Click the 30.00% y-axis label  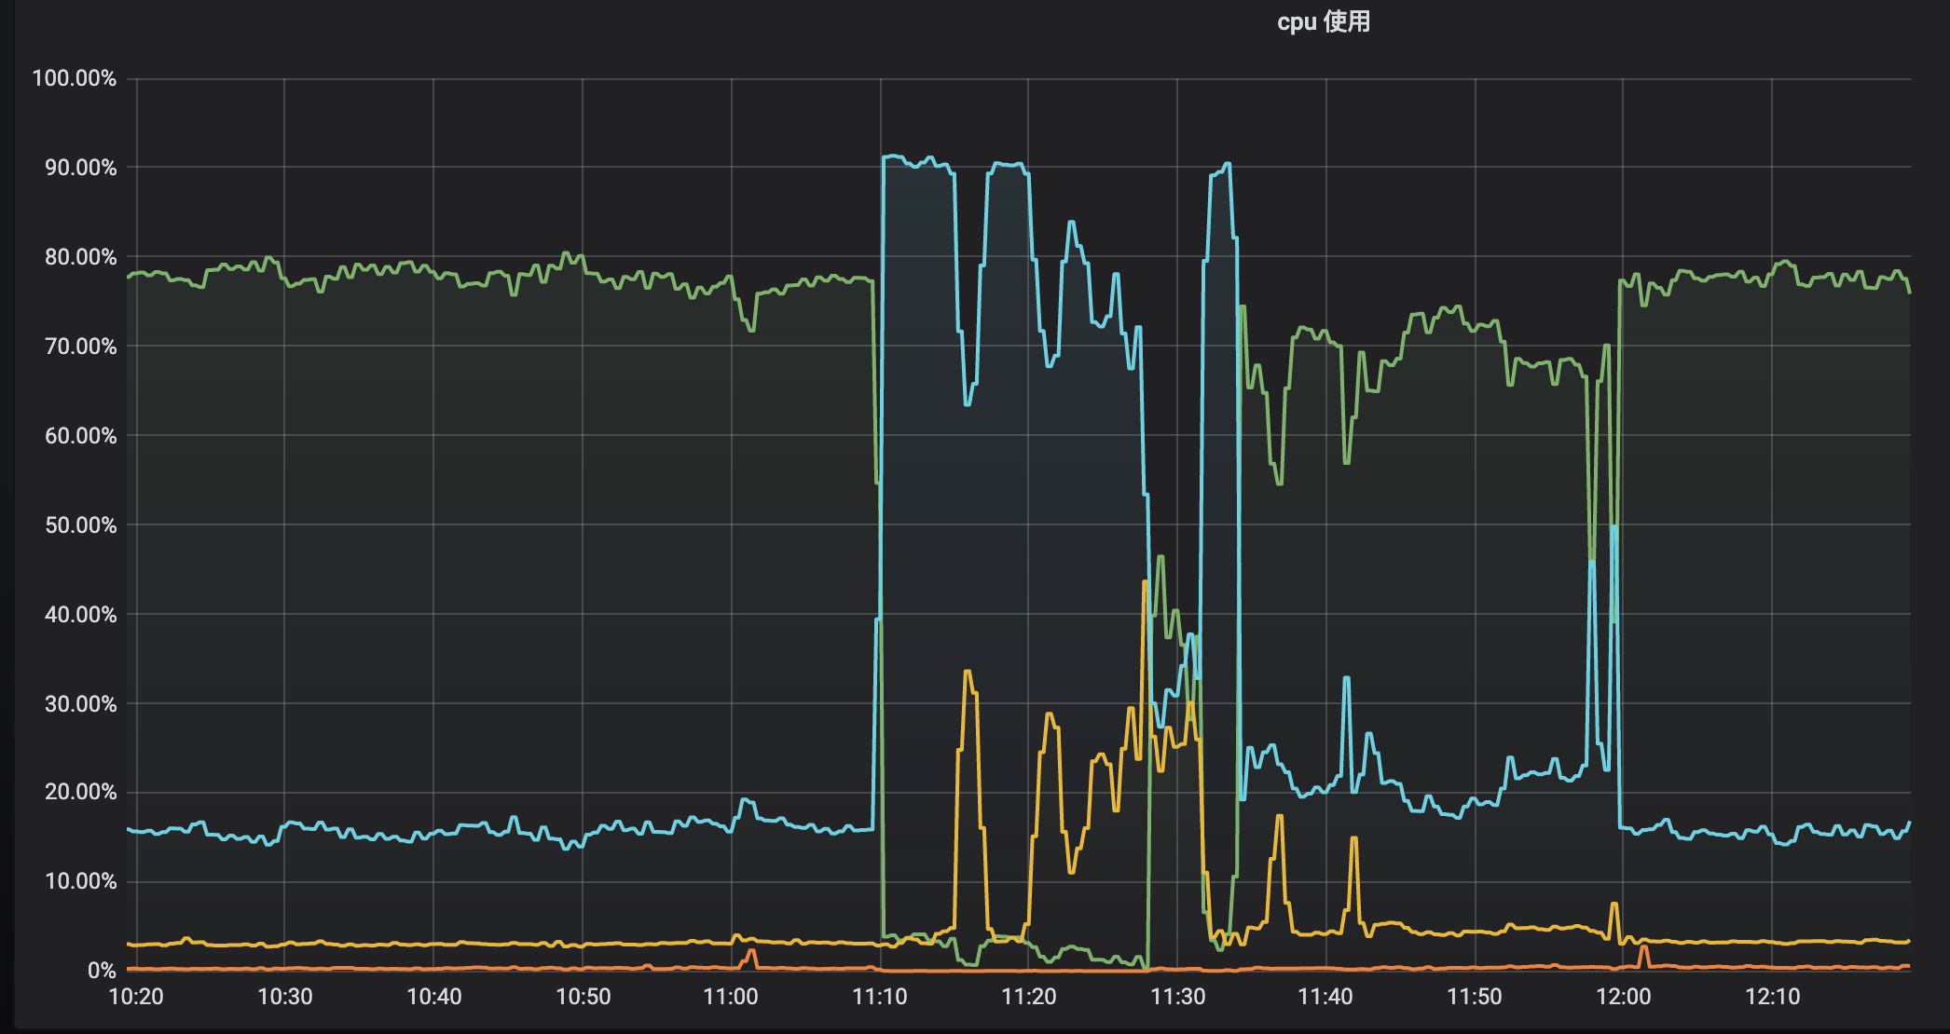[x=81, y=704]
